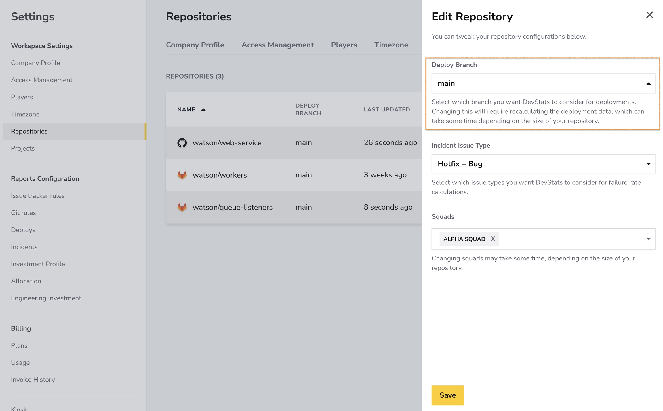Open Git rules settings
The image size is (663, 411).
pos(23,213)
